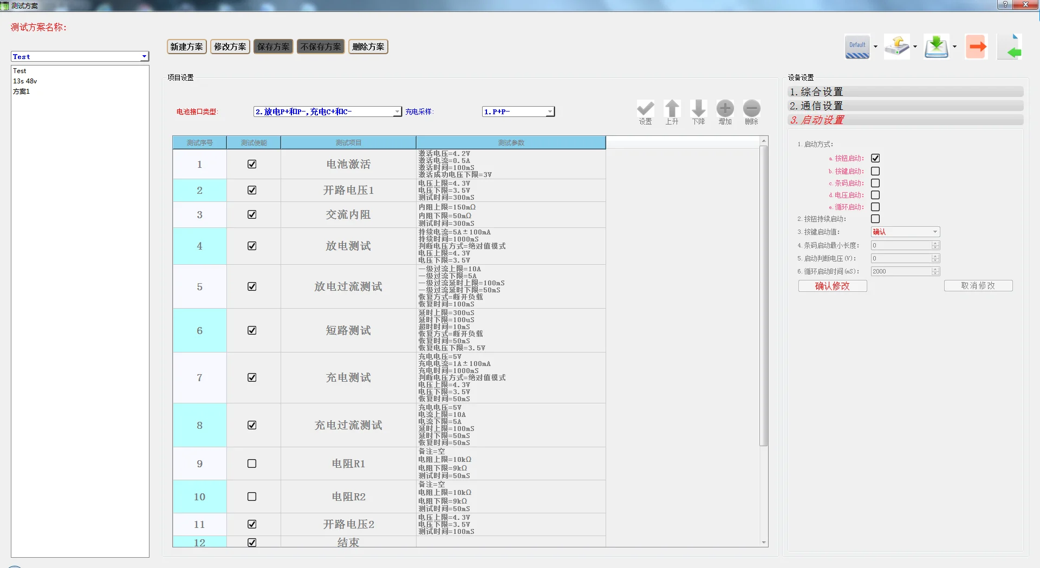Click the 保存方案 button
This screenshot has width=1040, height=568.
click(273, 47)
